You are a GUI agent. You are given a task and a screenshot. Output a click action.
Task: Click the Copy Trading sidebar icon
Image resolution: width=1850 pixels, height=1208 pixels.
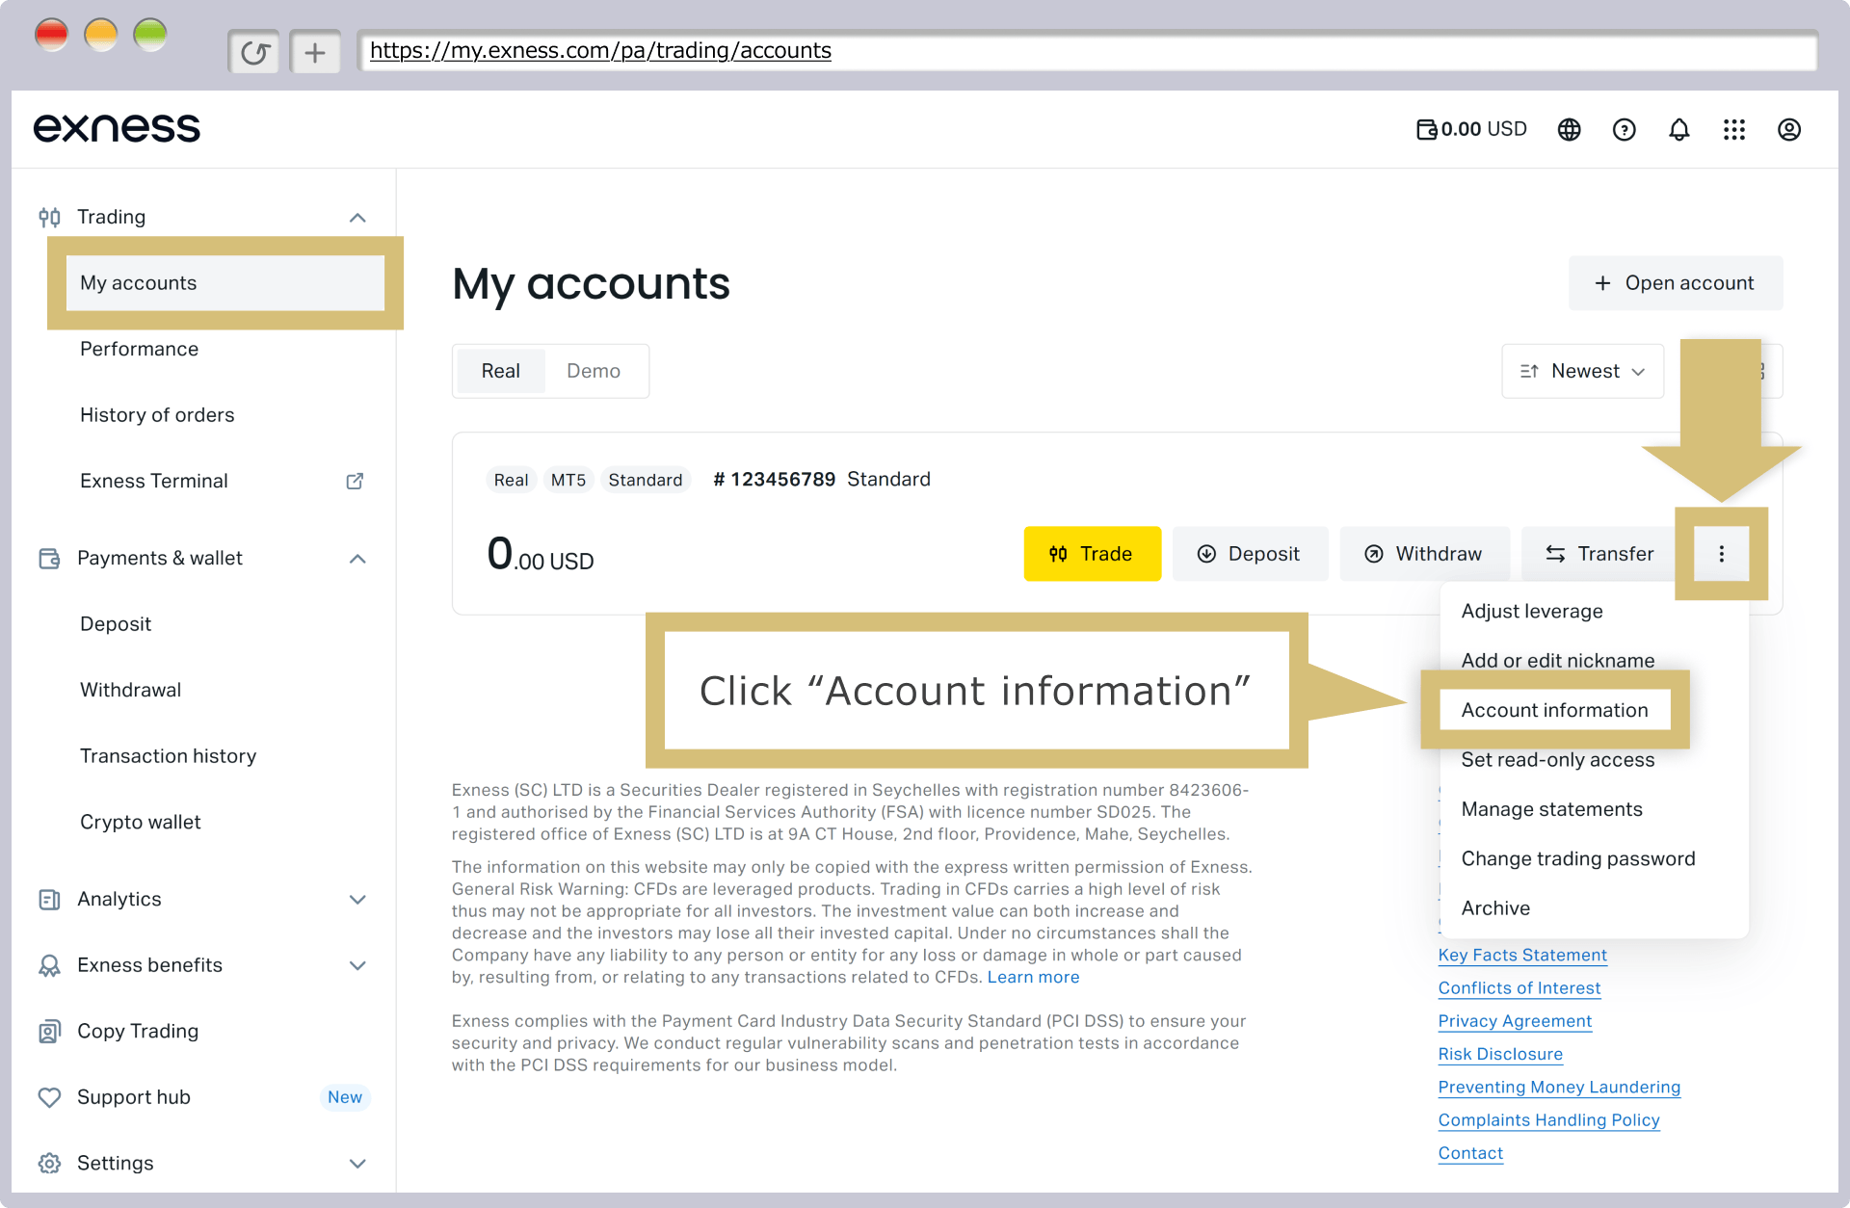click(49, 1031)
